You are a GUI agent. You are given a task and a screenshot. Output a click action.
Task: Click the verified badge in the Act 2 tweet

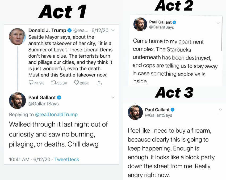tap(174, 22)
